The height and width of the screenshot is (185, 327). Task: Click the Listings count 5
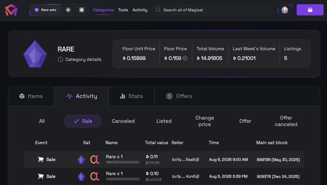point(286,58)
